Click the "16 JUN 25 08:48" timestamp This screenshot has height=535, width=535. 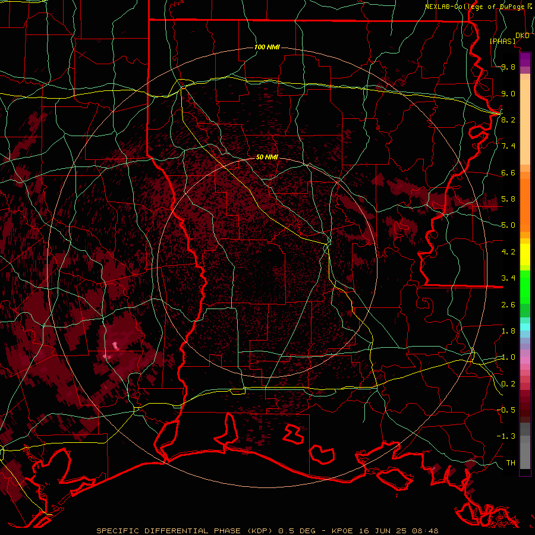tap(398, 531)
